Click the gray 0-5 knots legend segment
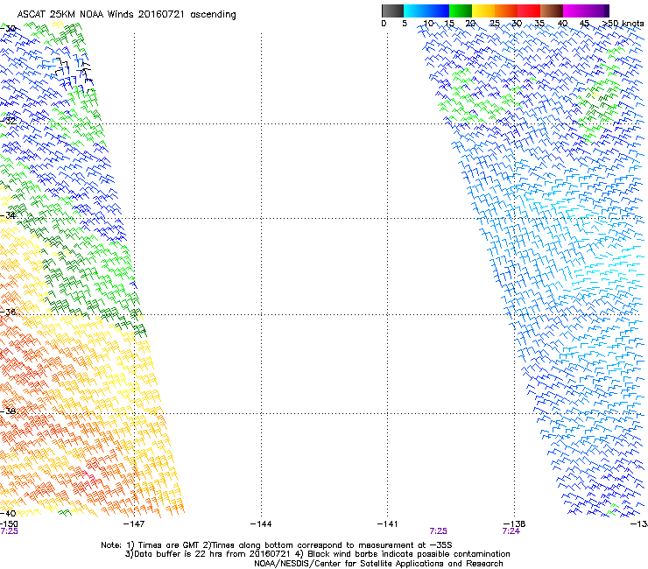 (x=392, y=11)
